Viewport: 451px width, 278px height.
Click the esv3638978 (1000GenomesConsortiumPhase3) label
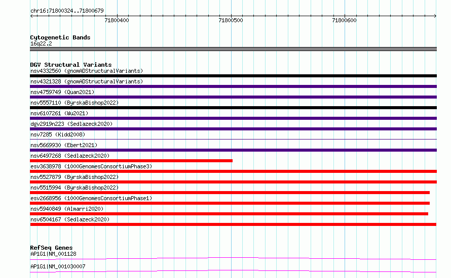91,166
